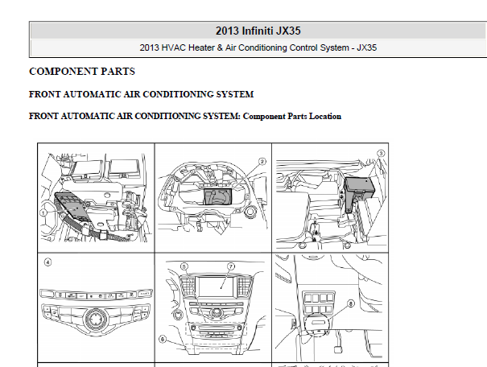Click the engine bay diagram with callout 1
The height and width of the screenshot is (367, 487).
pyautogui.click(x=96, y=198)
